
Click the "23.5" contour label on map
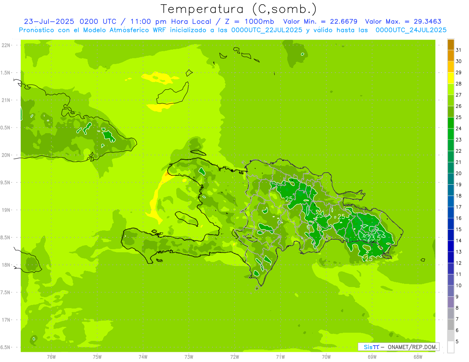click(374, 237)
